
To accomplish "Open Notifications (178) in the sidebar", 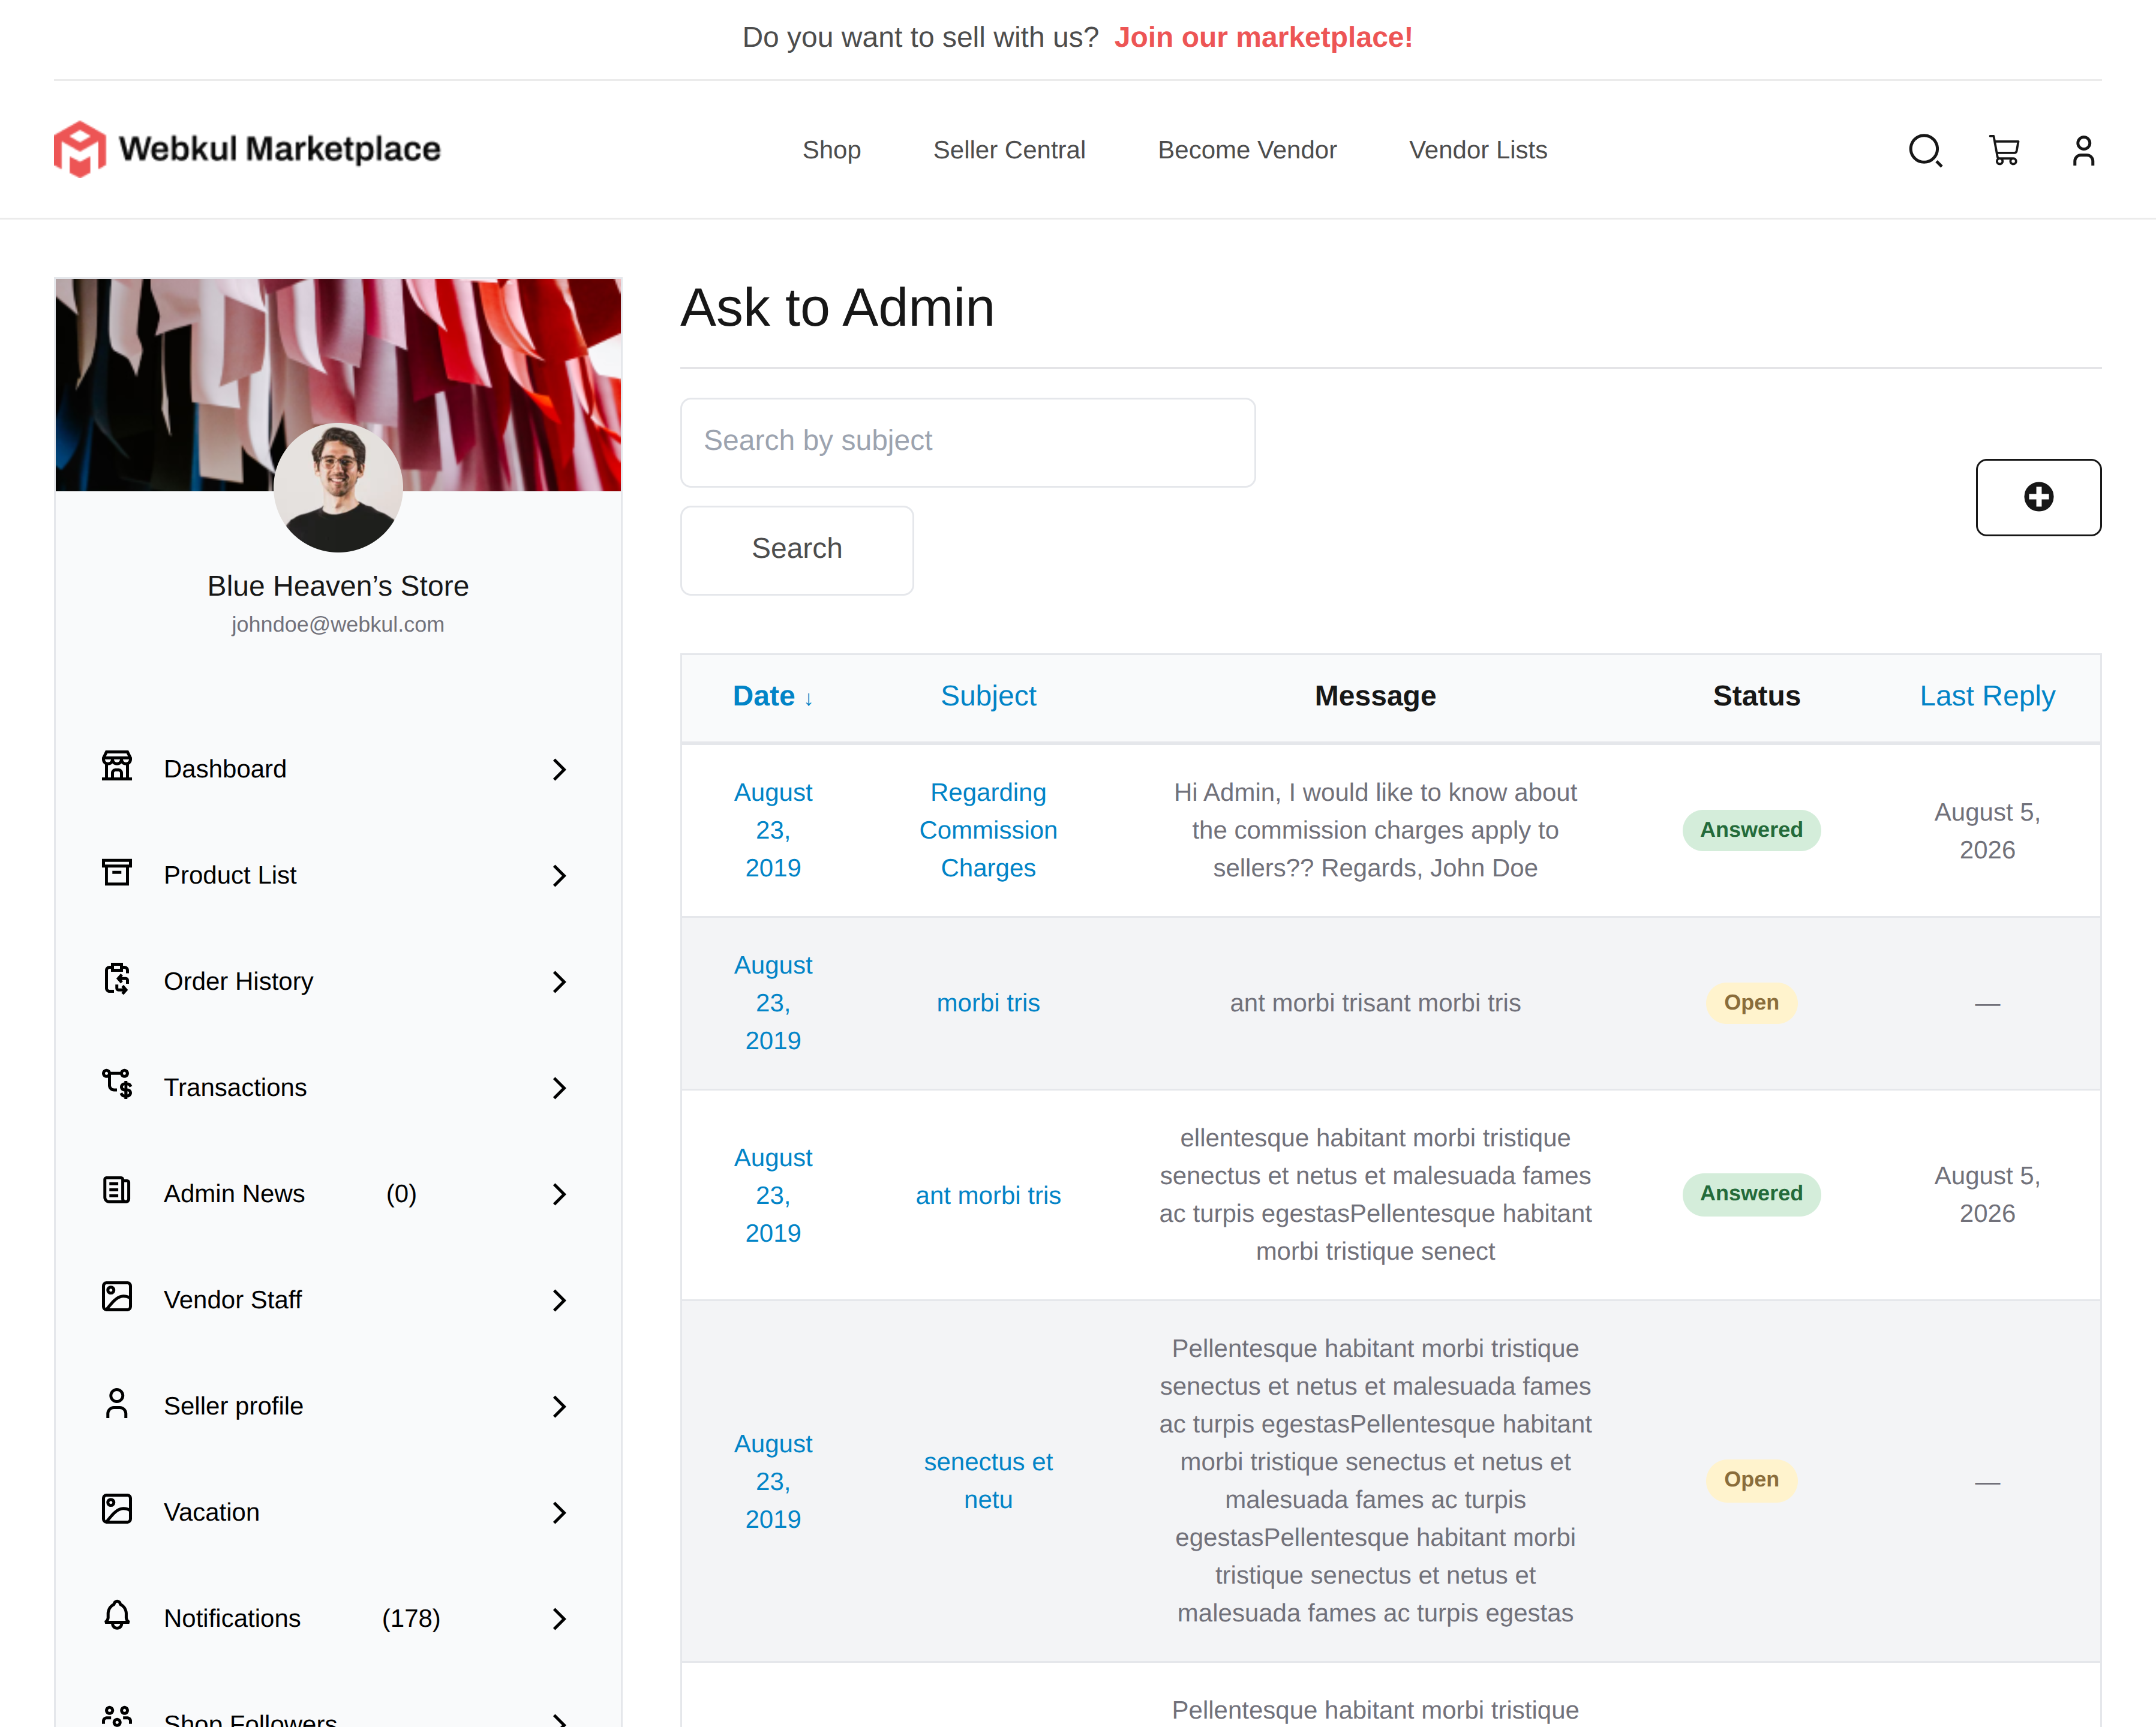I will coord(338,1619).
